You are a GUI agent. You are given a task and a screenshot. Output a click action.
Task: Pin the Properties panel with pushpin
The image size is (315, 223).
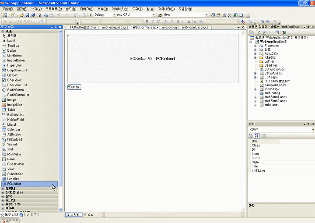coord(308,124)
